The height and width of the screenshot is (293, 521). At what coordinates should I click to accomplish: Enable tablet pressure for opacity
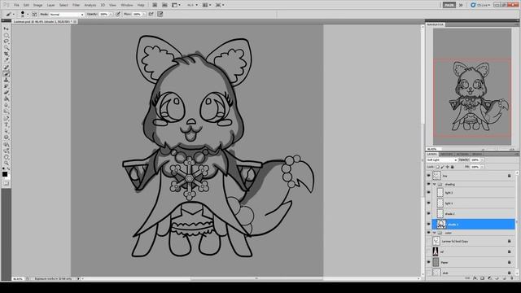[118, 15]
